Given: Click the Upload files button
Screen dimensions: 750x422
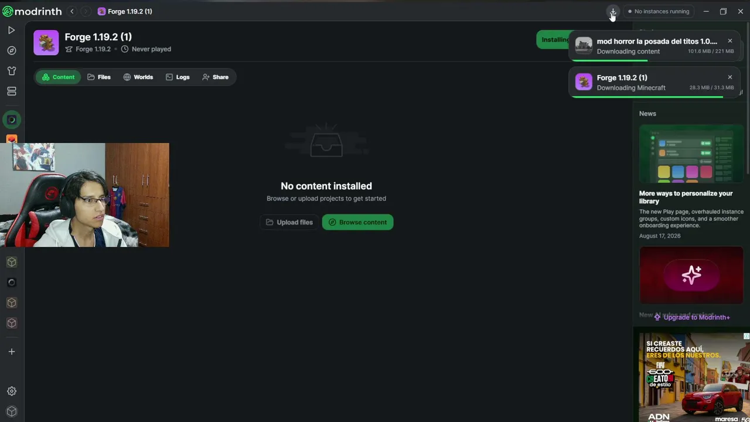Looking at the screenshot, I should (289, 222).
